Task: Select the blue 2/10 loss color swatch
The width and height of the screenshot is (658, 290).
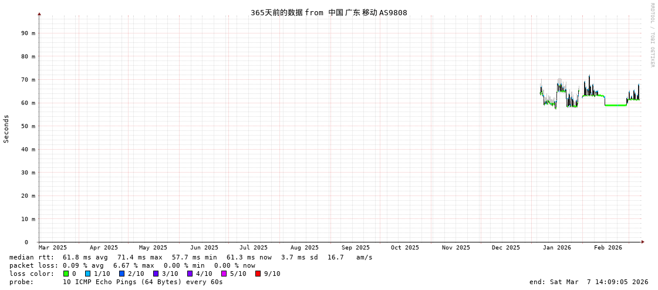Action: (x=122, y=274)
